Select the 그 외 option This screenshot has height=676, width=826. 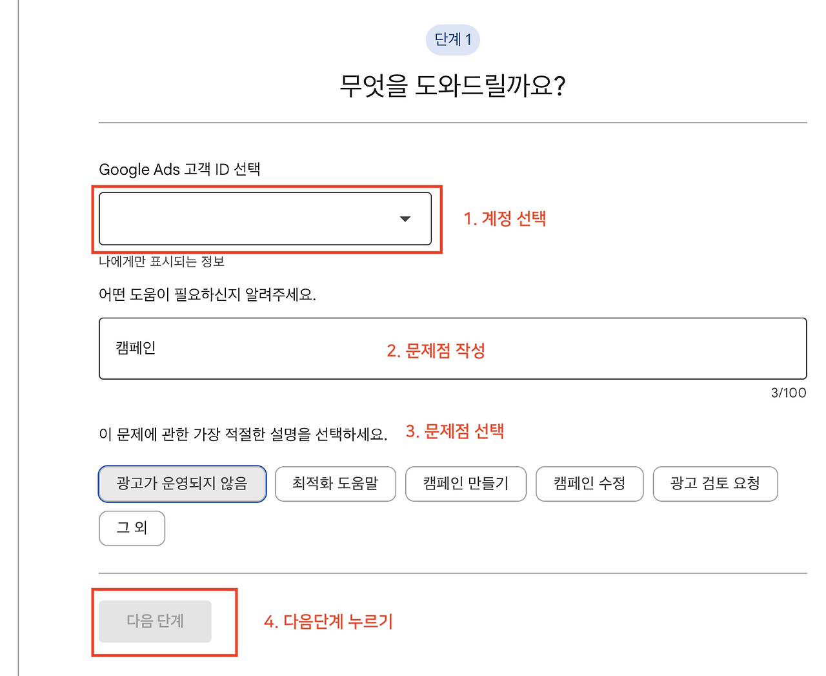click(x=132, y=528)
